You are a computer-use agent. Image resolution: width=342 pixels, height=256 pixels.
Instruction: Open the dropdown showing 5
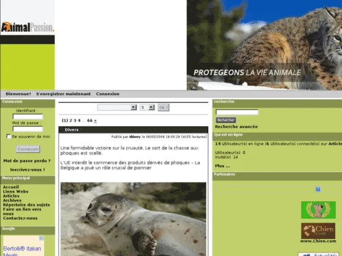tap(147, 107)
